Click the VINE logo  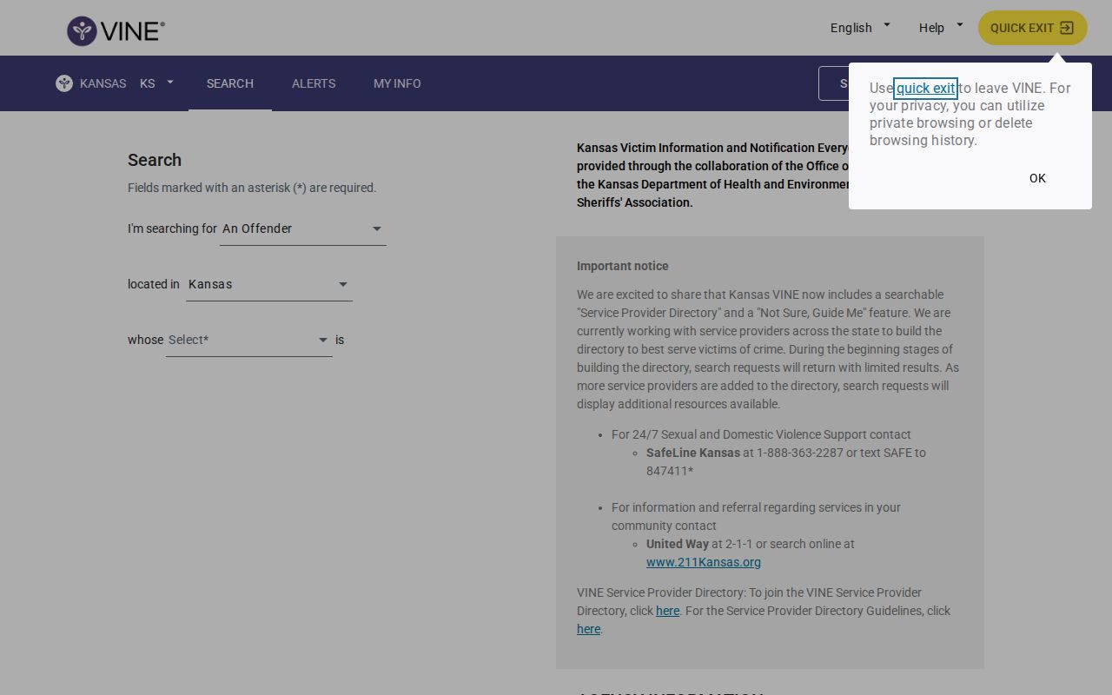tap(116, 30)
